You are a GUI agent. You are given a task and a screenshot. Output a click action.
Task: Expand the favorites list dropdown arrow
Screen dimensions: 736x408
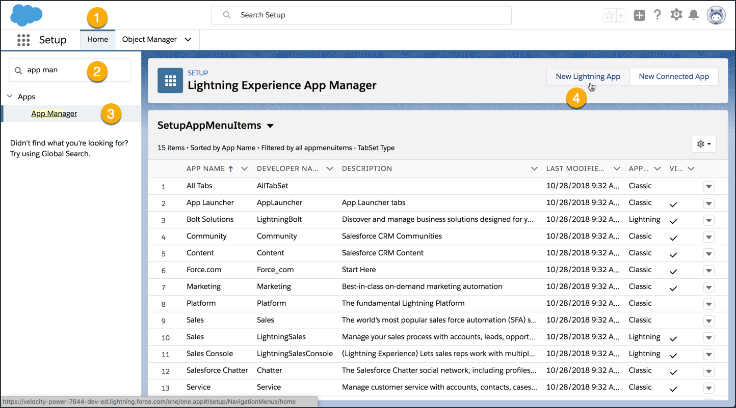coord(621,15)
